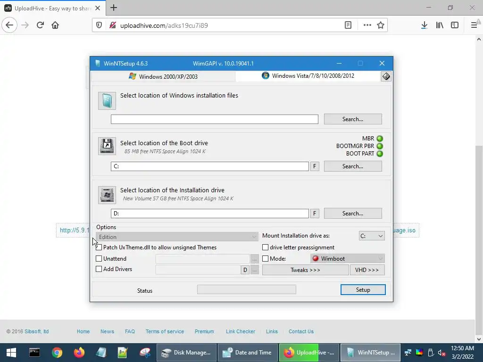This screenshot has width=483, height=362.
Task: Open the Link Checker footer link
Action: [241, 331]
